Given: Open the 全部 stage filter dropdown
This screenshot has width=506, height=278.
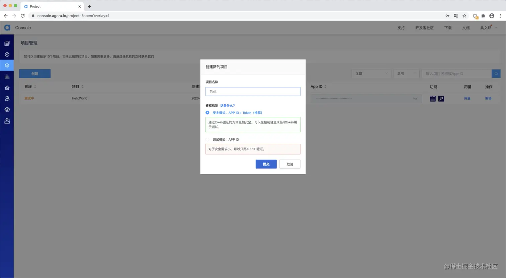Looking at the screenshot, I should point(371,74).
